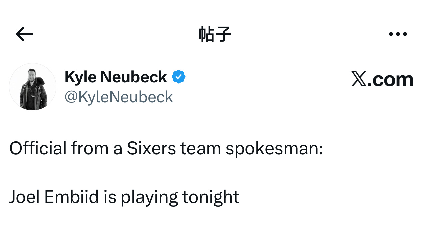
Task: Open the three-dot more options menu
Action: (x=398, y=34)
